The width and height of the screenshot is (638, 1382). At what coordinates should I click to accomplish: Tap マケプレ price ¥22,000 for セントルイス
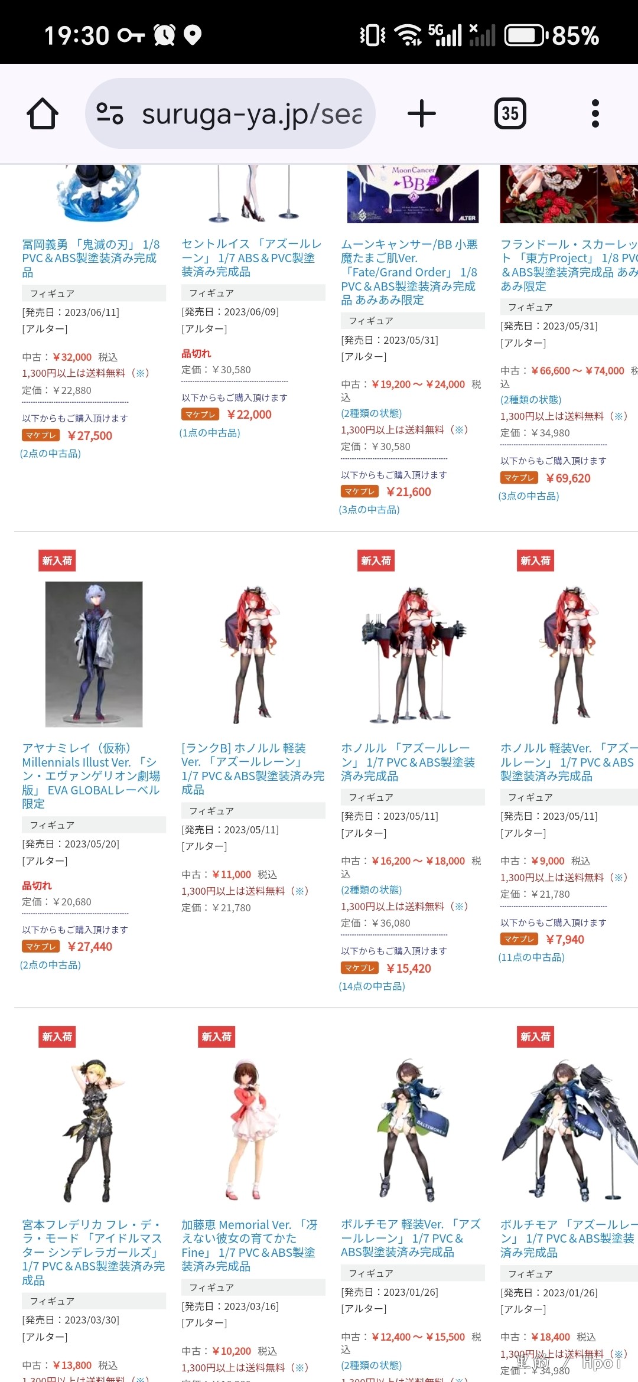click(x=249, y=415)
